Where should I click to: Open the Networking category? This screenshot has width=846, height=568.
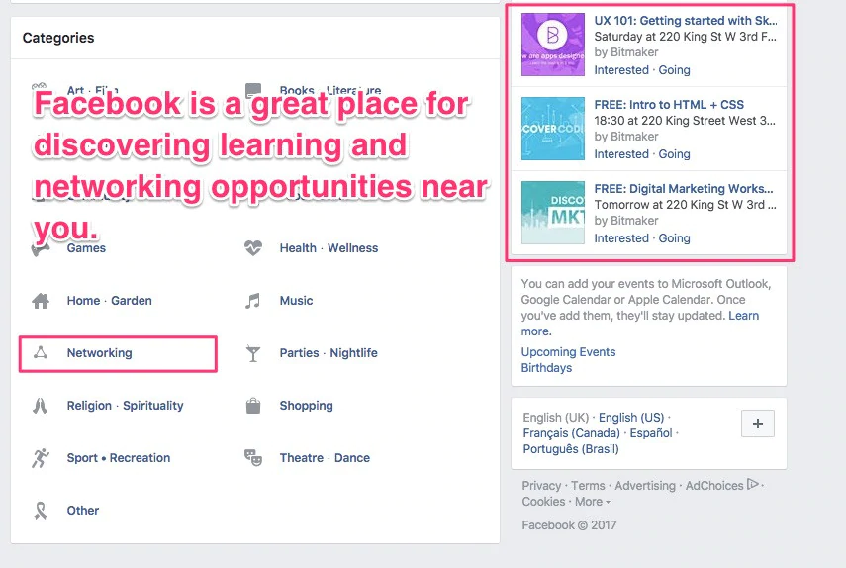99,353
